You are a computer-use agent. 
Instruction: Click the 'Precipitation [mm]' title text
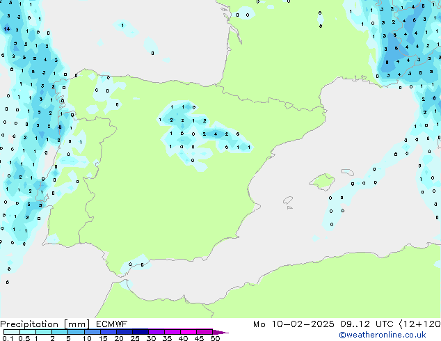(x=45, y=324)
